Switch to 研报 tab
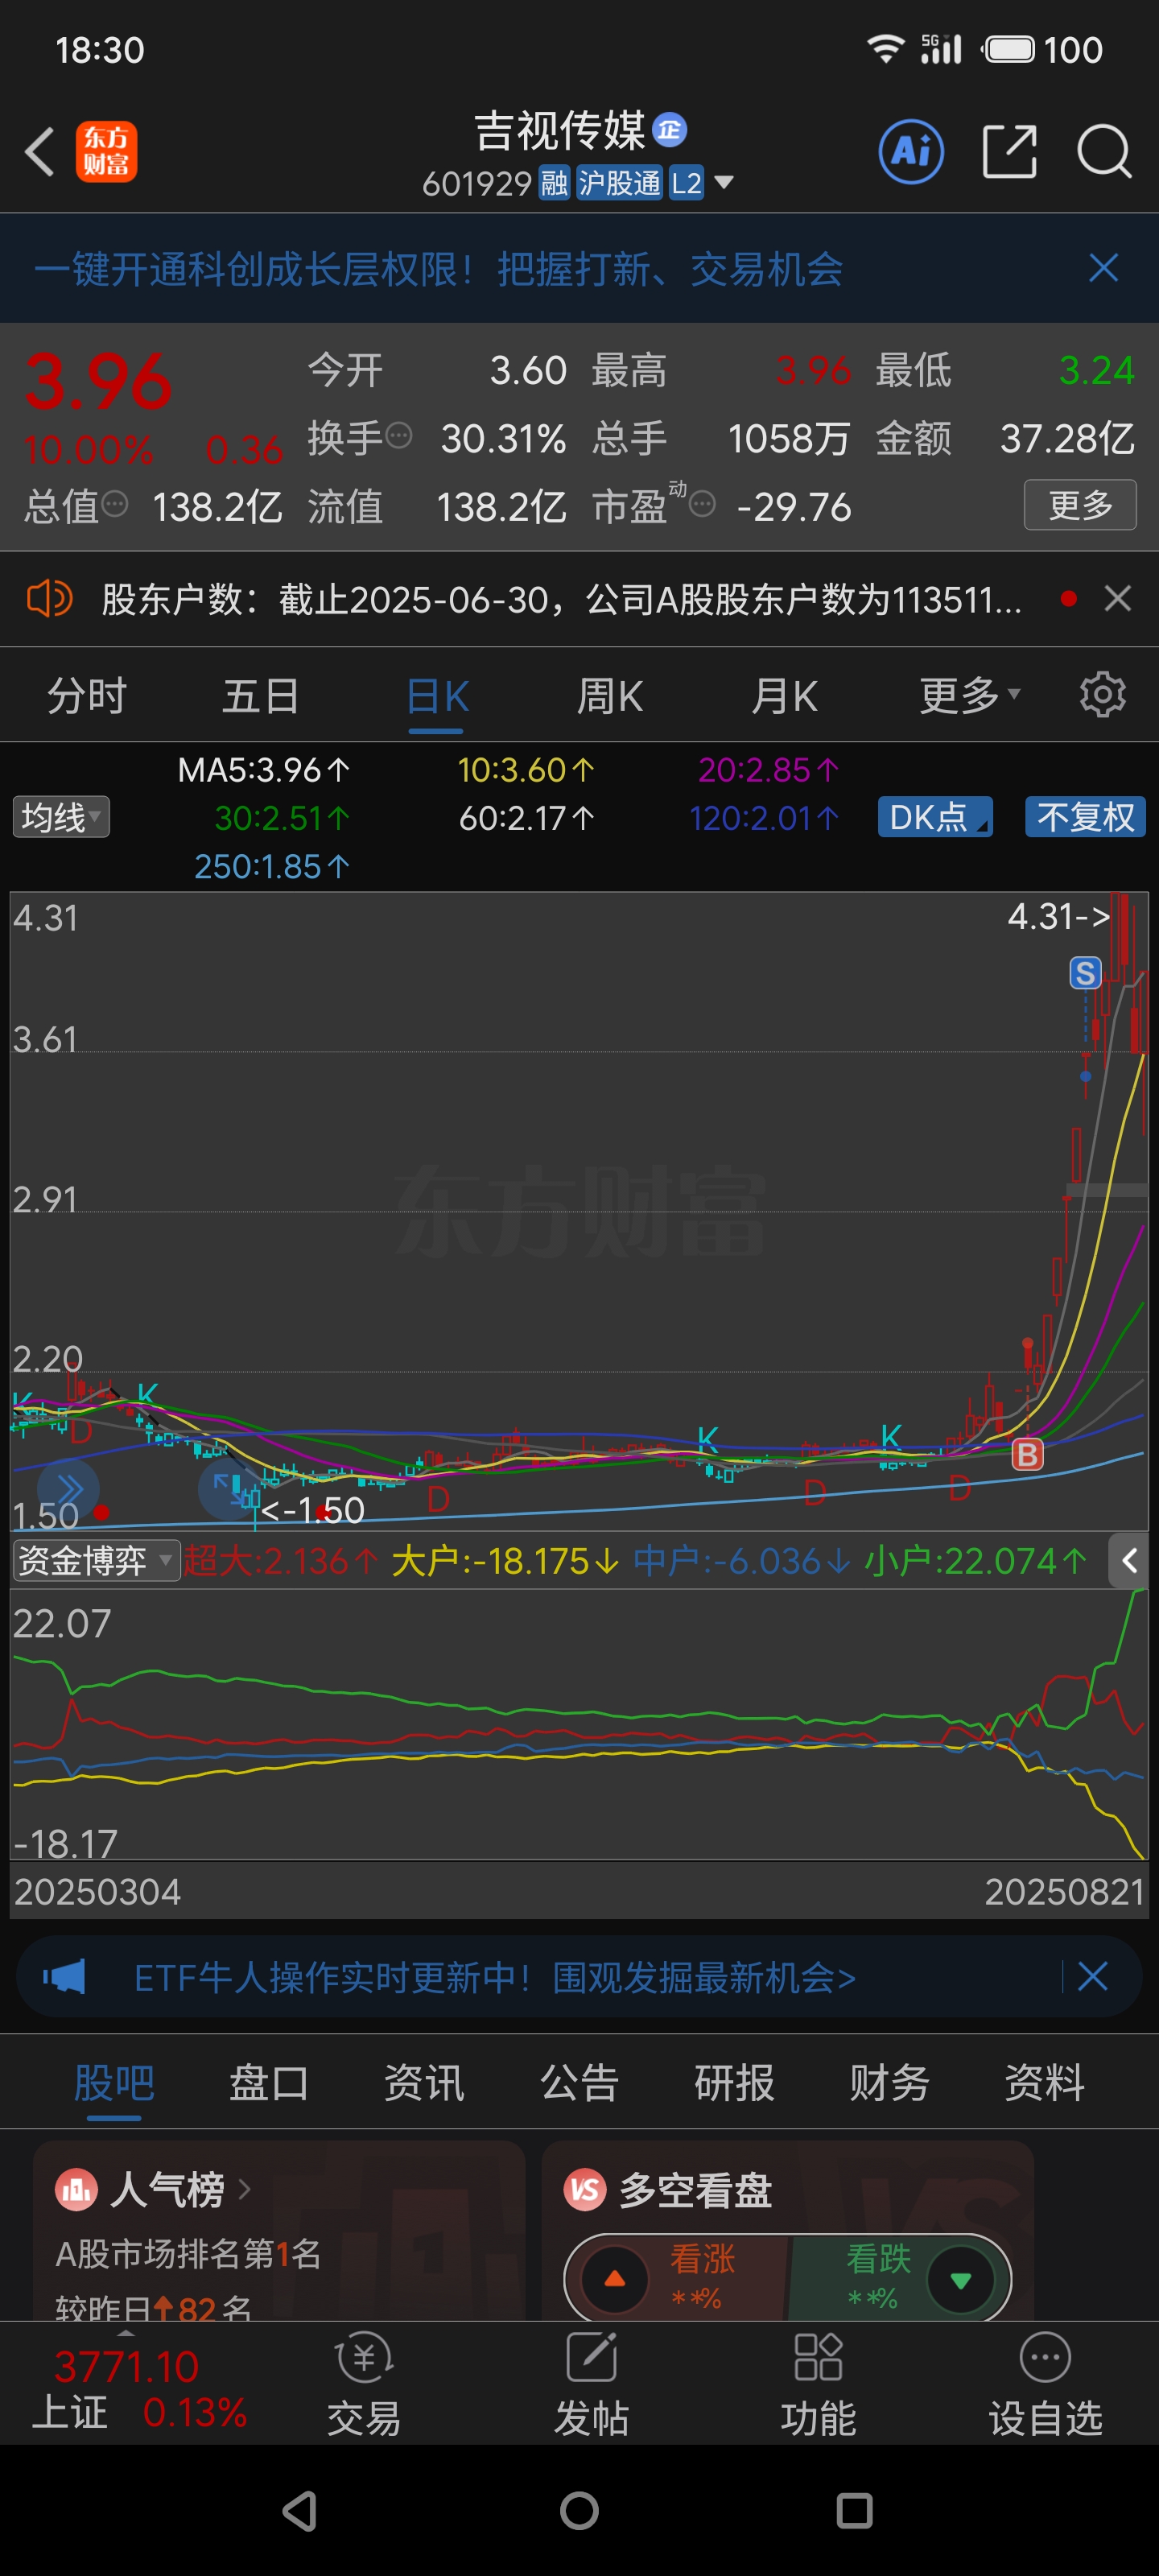The height and width of the screenshot is (2576, 1159). tap(734, 2084)
